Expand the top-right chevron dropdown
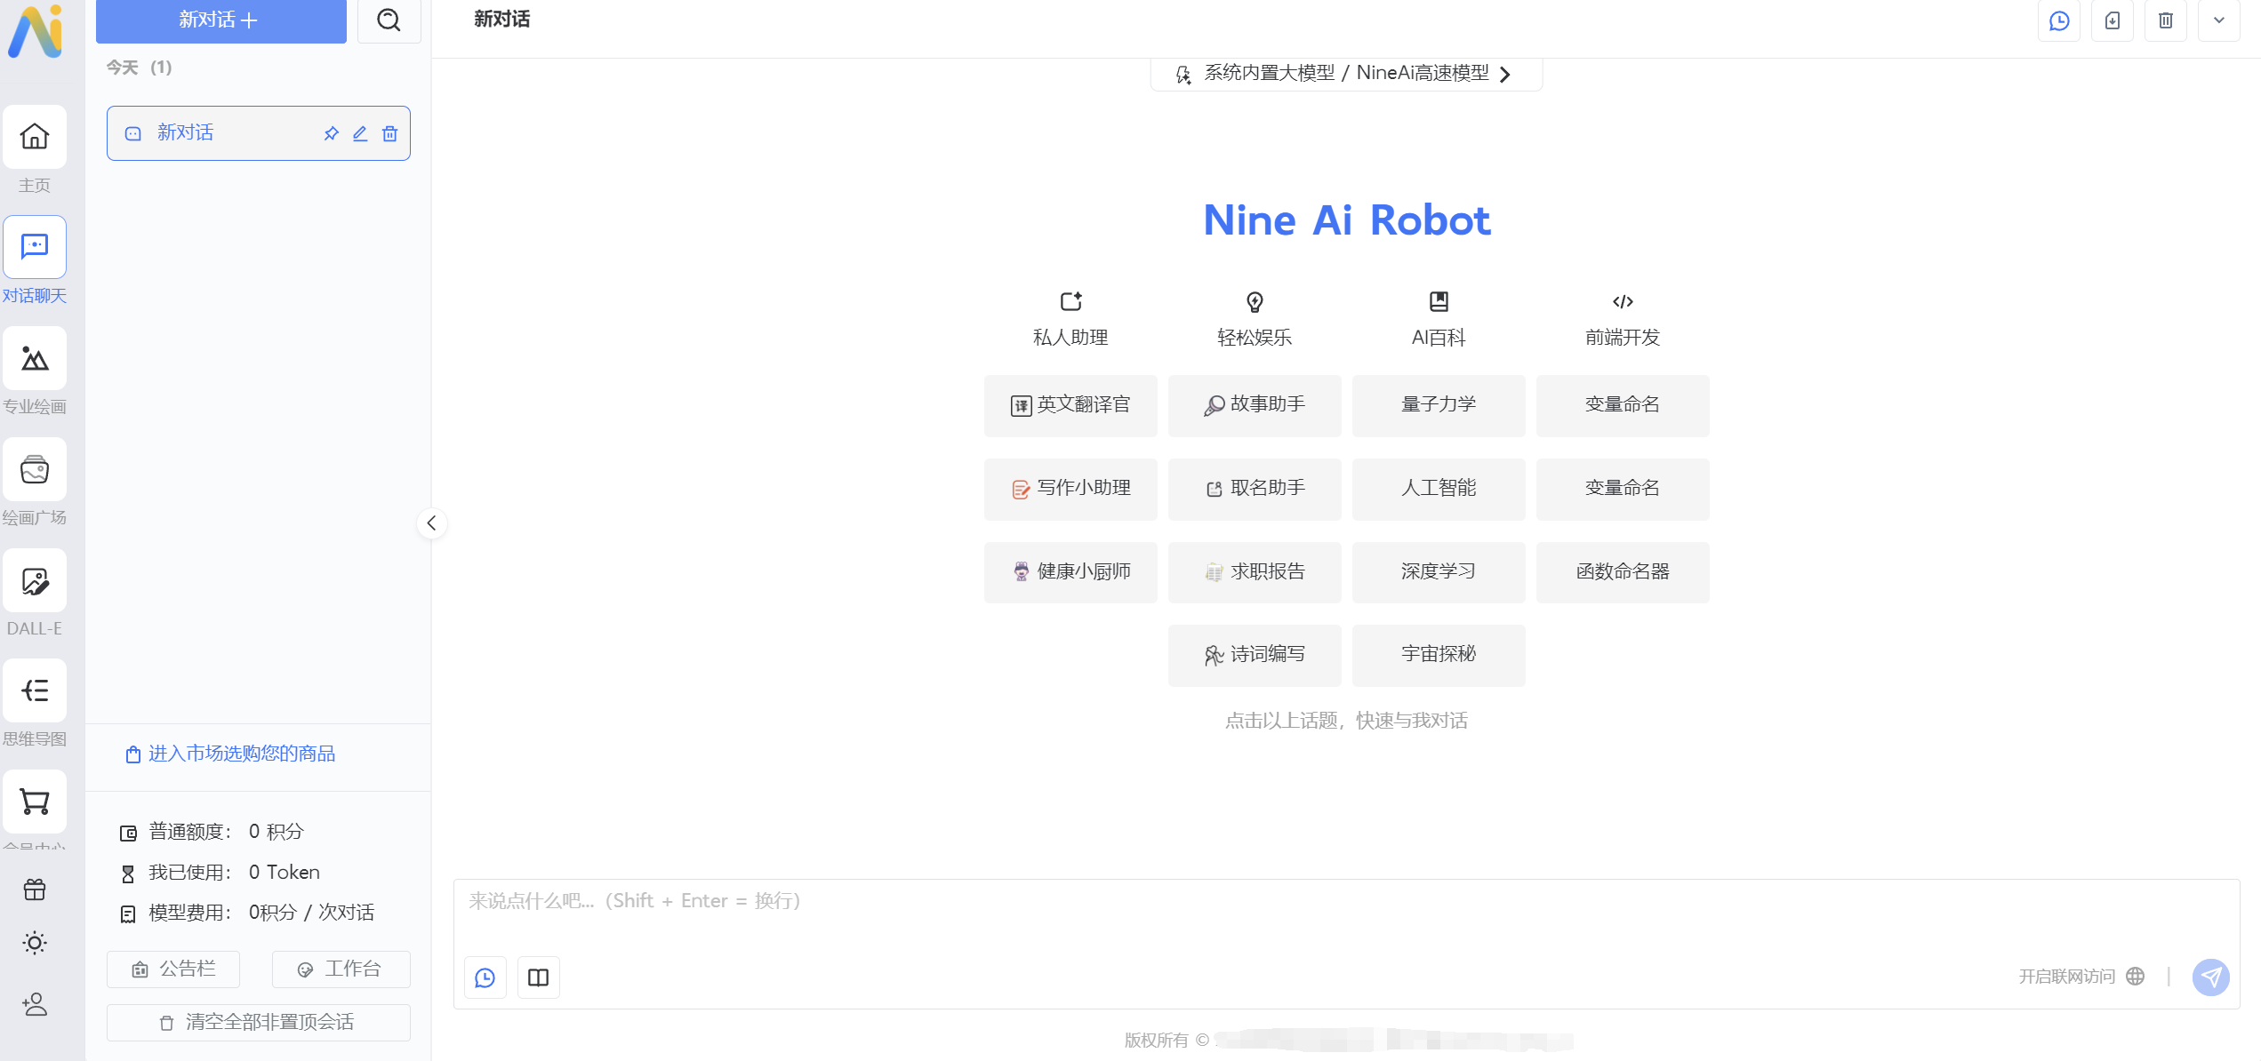This screenshot has height=1061, width=2261. click(2218, 20)
